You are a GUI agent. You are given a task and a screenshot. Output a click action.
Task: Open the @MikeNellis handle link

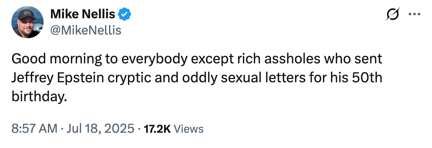click(x=85, y=31)
